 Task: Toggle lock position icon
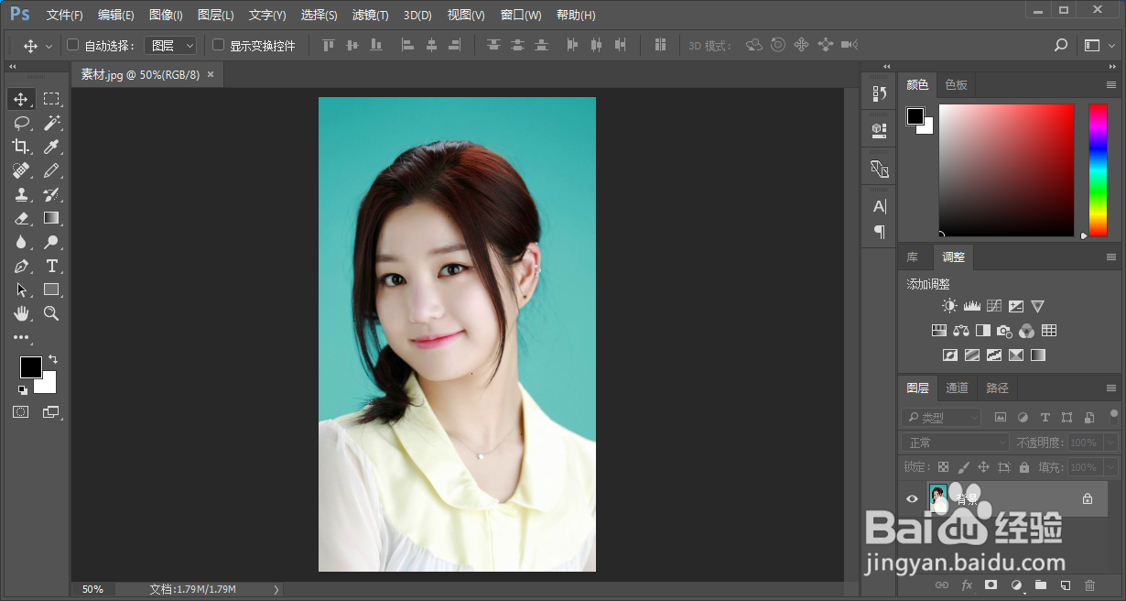[984, 467]
